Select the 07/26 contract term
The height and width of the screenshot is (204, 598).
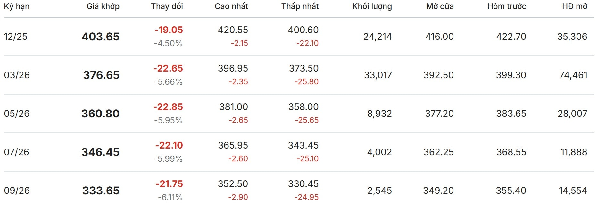tap(16, 152)
